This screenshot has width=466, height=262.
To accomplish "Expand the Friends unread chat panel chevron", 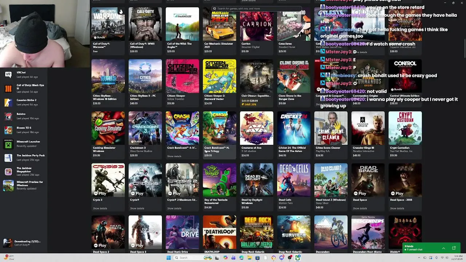I will click(443, 248).
